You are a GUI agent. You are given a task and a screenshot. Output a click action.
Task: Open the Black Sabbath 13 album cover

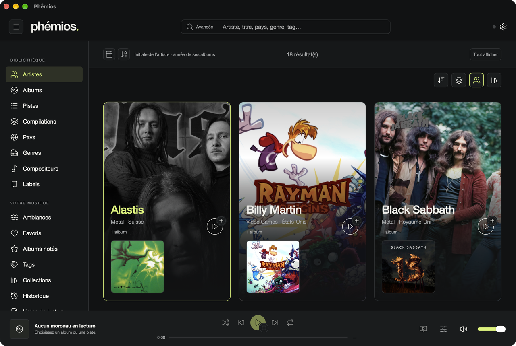[408, 267]
